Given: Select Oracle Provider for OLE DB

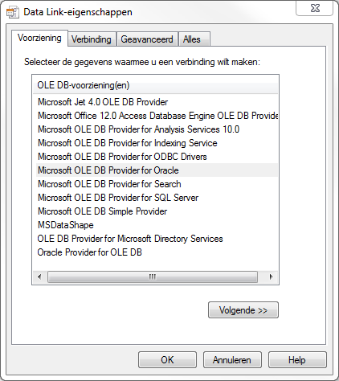Looking at the screenshot, I should 90,252.
